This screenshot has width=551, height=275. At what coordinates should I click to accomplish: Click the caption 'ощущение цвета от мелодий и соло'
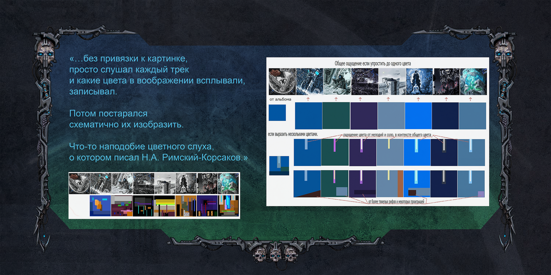coord(368,135)
